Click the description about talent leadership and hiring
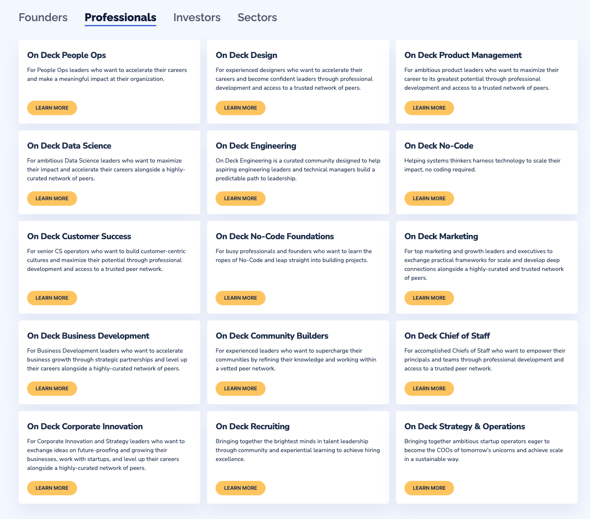This screenshot has width=590, height=519. tap(298, 450)
